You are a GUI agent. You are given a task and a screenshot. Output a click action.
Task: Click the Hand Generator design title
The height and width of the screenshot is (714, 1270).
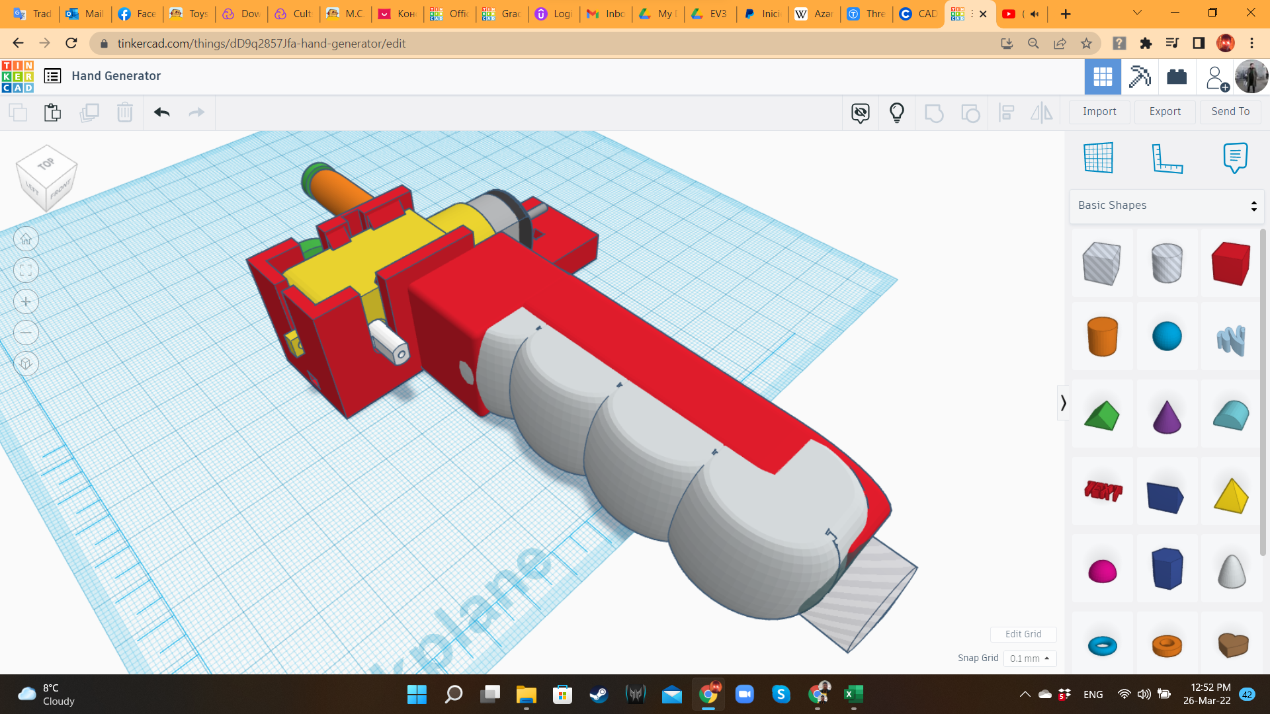[116, 76]
